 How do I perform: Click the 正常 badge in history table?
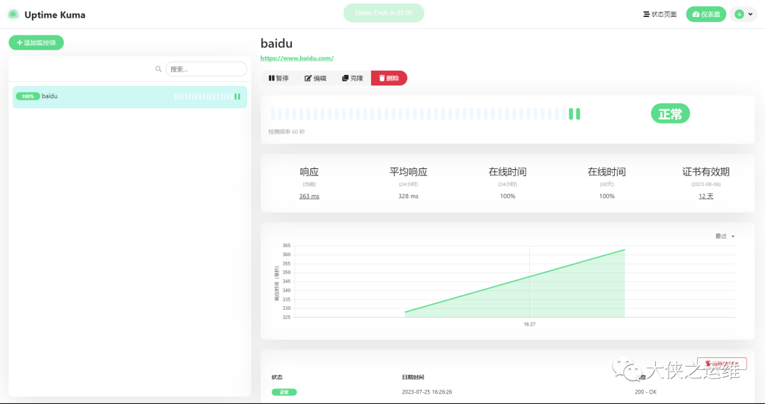coord(284,392)
